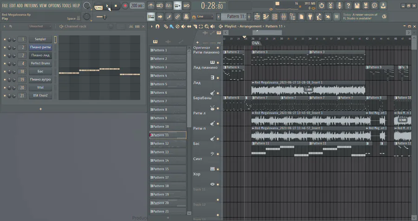418x221 pixels.
Task: Open the Pattern 9 clip menu
Action: pyautogui.click(x=367, y=68)
